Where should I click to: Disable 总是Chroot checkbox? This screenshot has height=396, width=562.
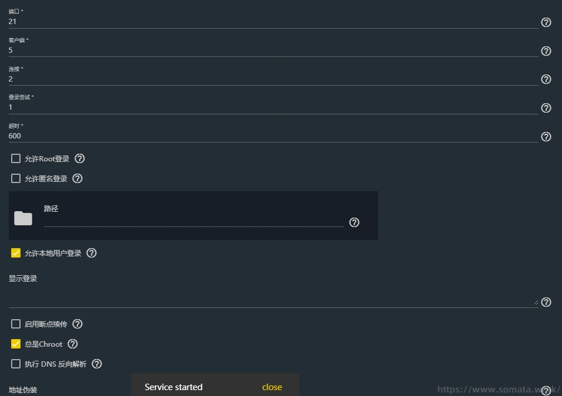(16, 344)
